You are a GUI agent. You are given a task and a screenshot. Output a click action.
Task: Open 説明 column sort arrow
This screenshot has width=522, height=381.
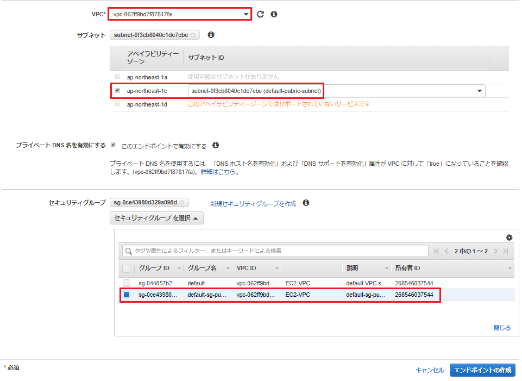387,268
